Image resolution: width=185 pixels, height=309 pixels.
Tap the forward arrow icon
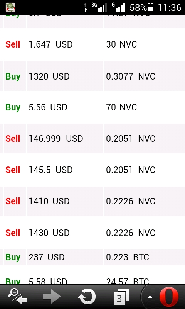[52, 296]
